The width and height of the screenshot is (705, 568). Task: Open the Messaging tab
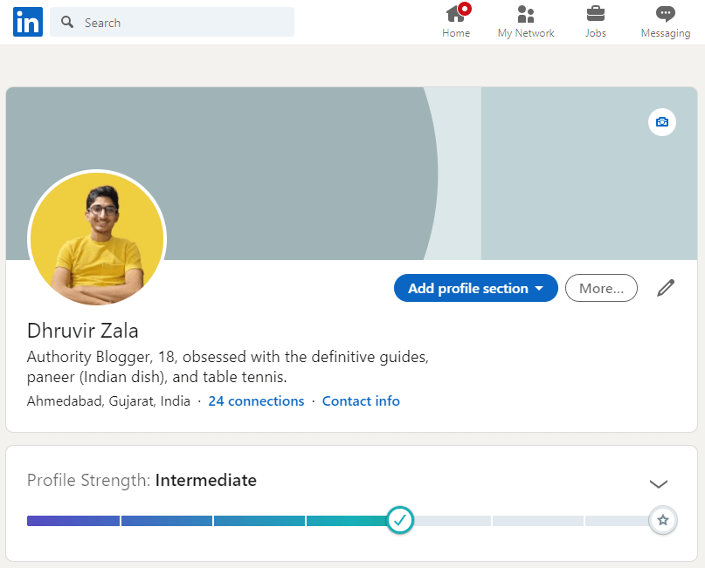point(666,21)
